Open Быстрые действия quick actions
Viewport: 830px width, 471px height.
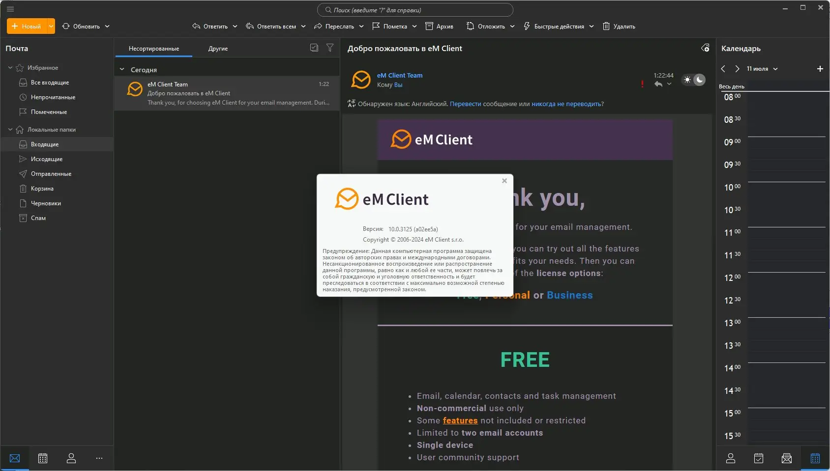point(554,27)
